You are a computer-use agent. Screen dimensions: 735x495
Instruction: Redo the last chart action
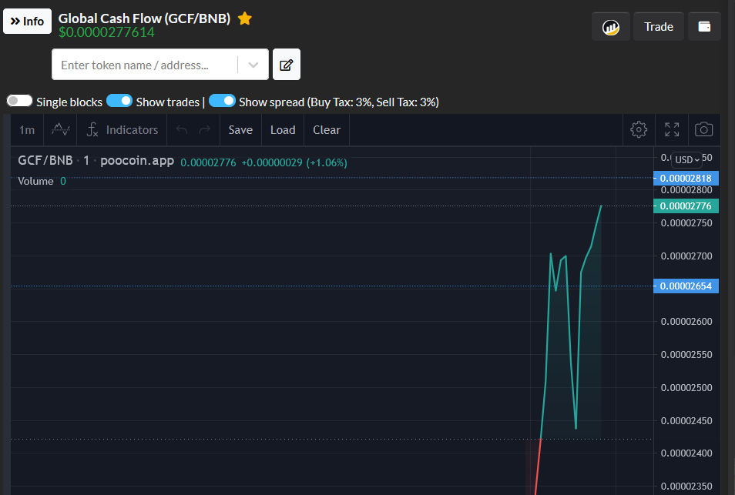[x=205, y=130]
